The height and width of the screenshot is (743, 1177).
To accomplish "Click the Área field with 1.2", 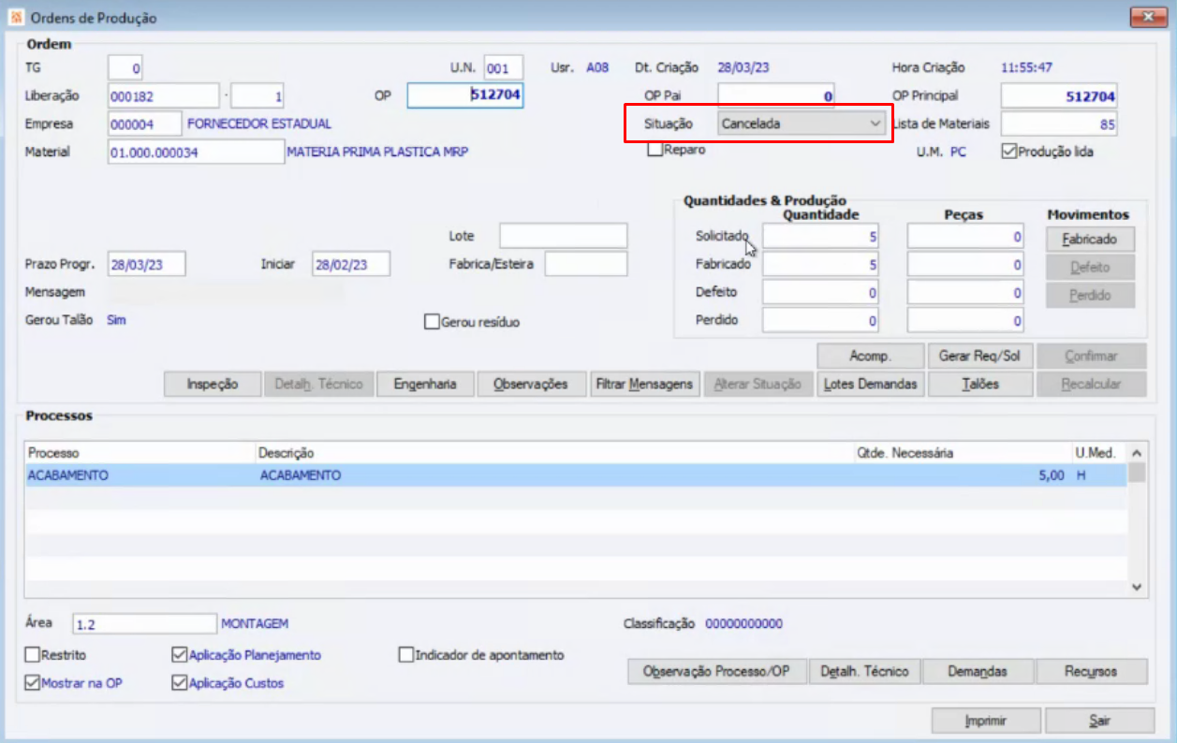I will tap(144, 624).
